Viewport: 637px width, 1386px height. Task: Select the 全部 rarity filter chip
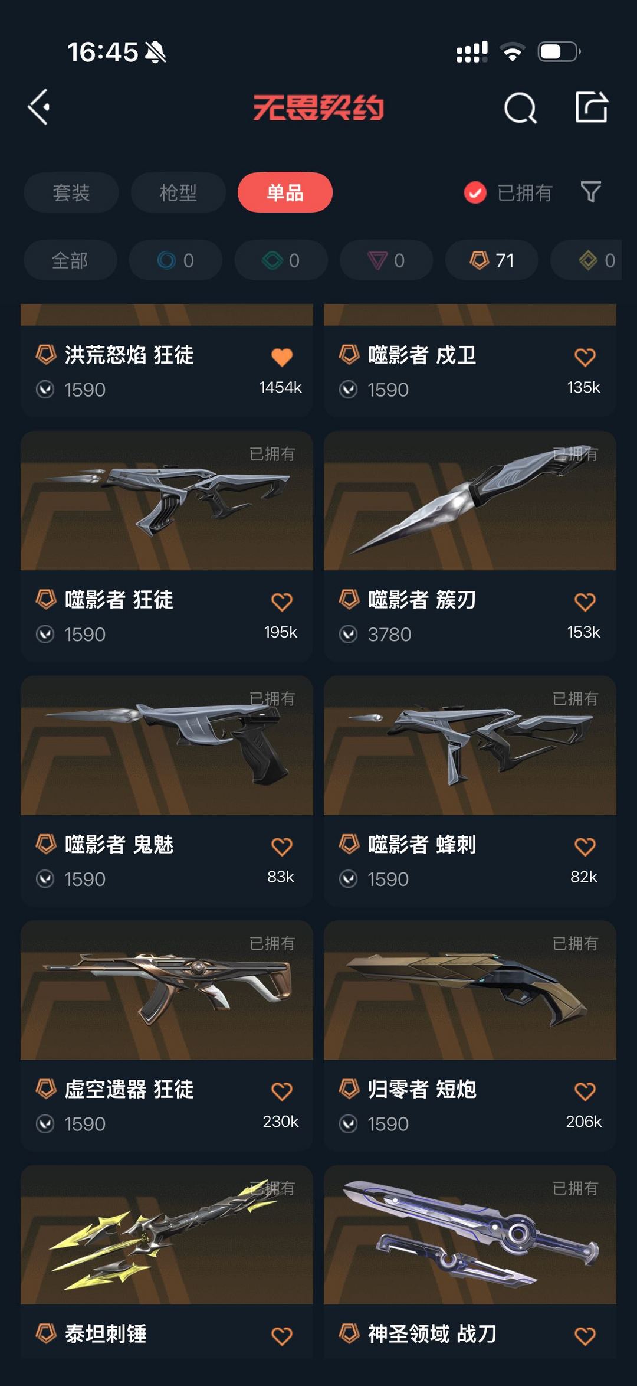(x=70, y=260)
